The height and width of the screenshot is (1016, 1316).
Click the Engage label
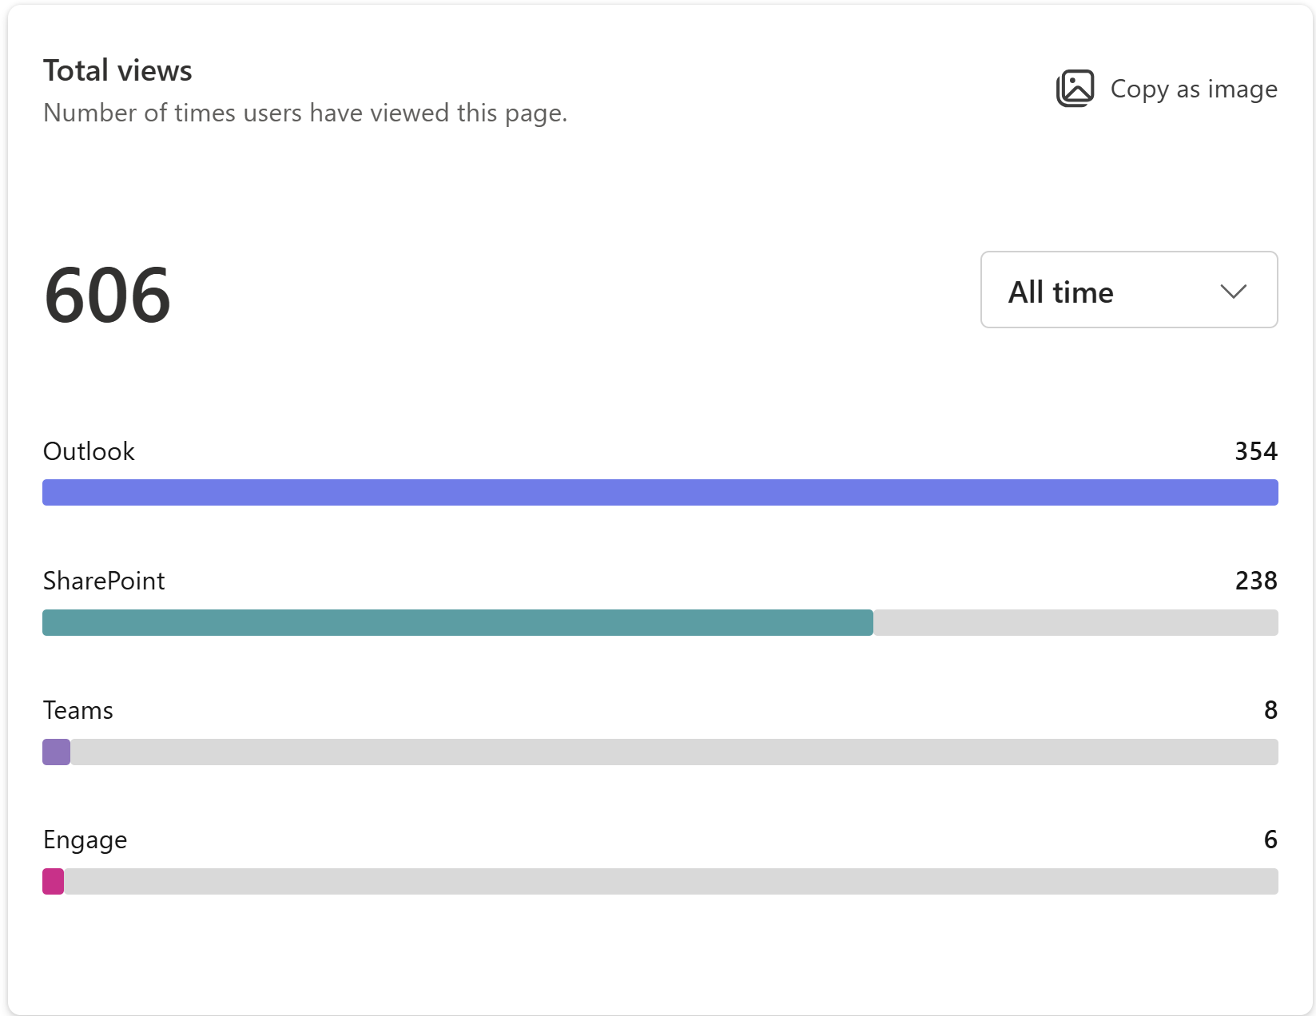coord(85,839)
